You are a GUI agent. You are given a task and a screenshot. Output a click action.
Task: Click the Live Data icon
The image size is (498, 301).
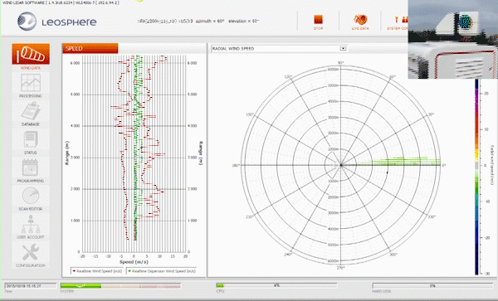[x=360, y=20]
